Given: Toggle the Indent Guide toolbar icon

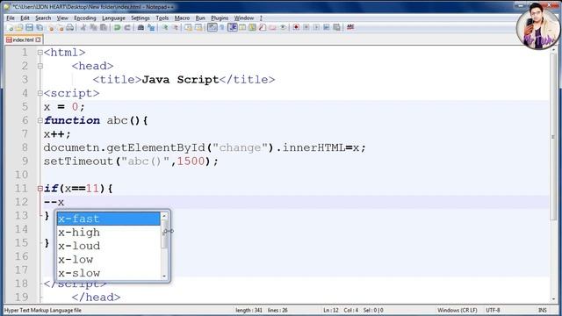Looking at the screenshot, I should pos(232,27).
